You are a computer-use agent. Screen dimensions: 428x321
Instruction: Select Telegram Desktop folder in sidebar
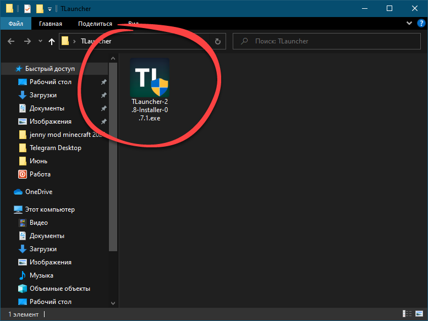pyautogui.click(x=55, y=148)
